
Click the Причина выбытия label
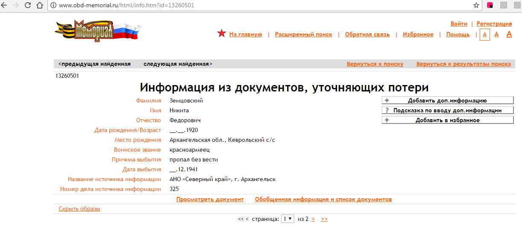137,160
